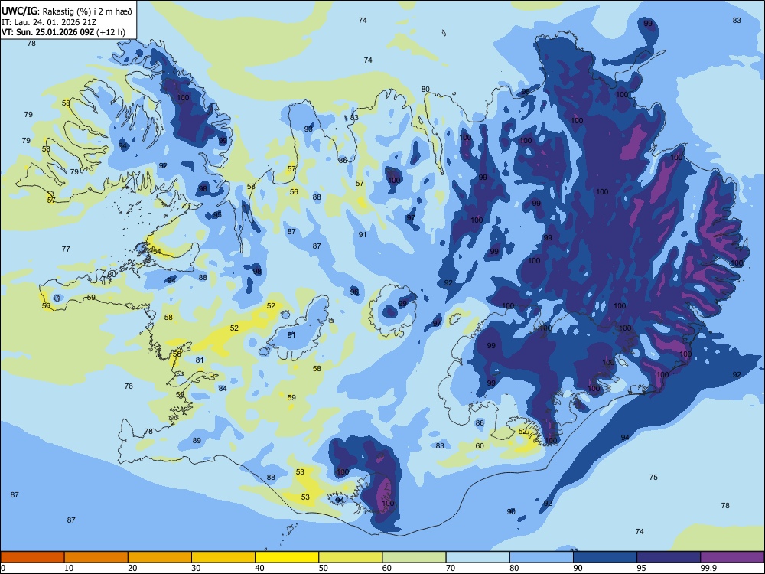765x574 pixels.
Task: Click the golden 30–40 legend color swatch
Action: (x=223, y=557)
